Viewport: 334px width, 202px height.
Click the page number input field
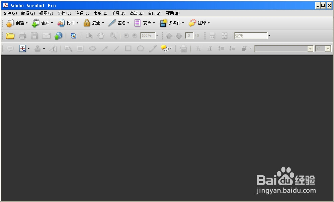189,35
